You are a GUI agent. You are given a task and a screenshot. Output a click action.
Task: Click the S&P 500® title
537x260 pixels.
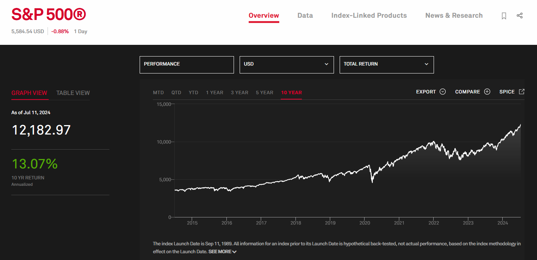[49, 14]
